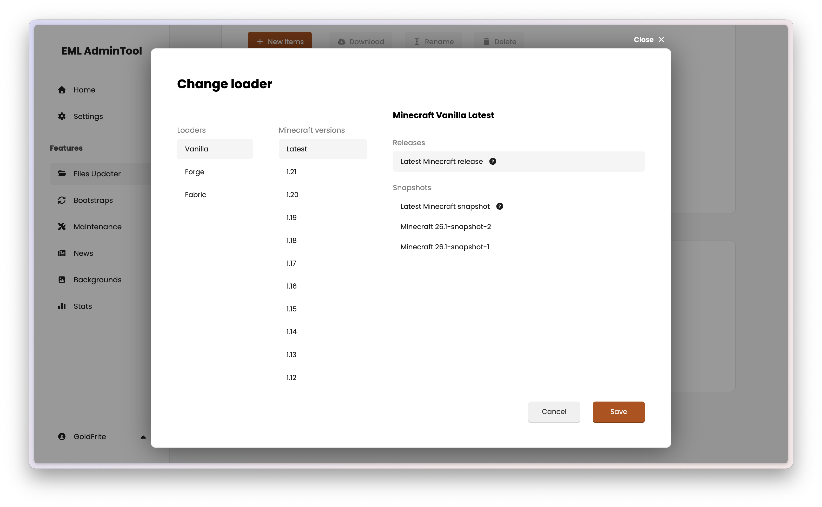The width and height of the screenshot is (822, 507).
Task: Click the New items toolbar button
Action: click(279, 42)
